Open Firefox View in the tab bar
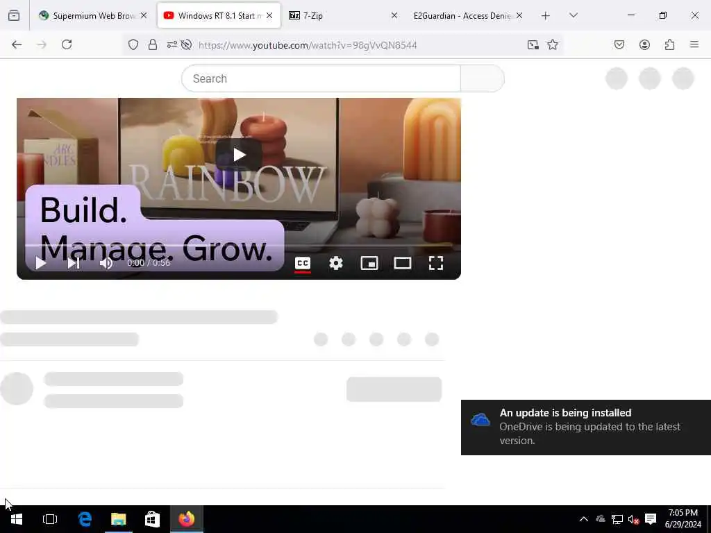711x533 pixels. pos(14,16)
